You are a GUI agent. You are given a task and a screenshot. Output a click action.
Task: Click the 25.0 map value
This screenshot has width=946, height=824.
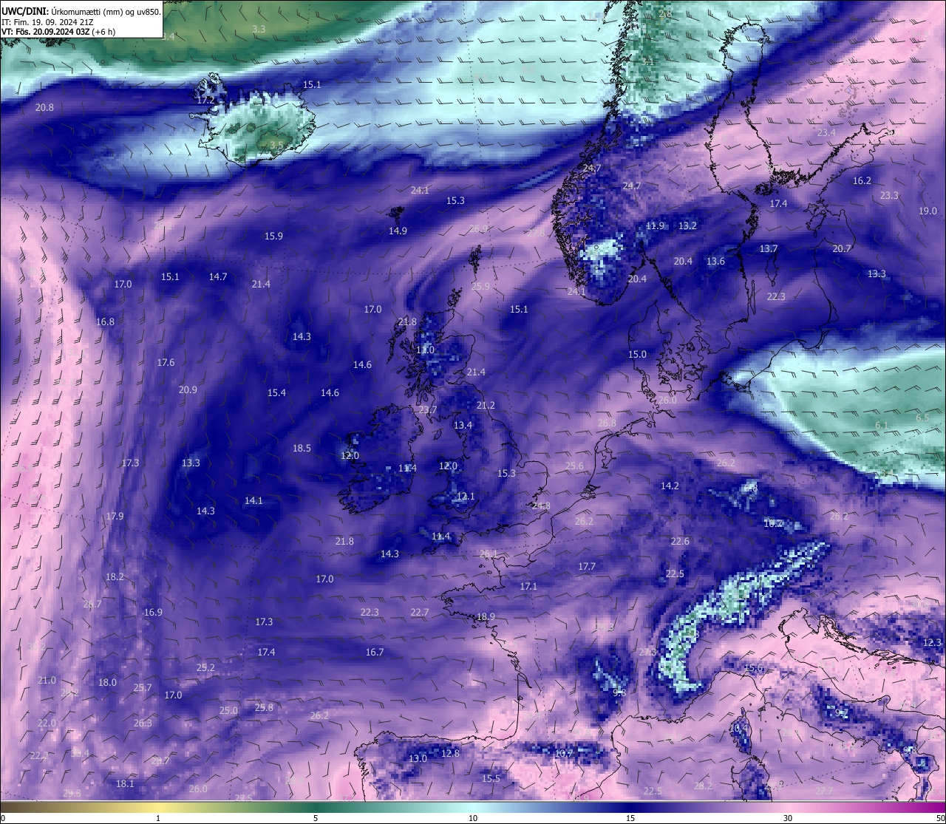coord(228,710)
